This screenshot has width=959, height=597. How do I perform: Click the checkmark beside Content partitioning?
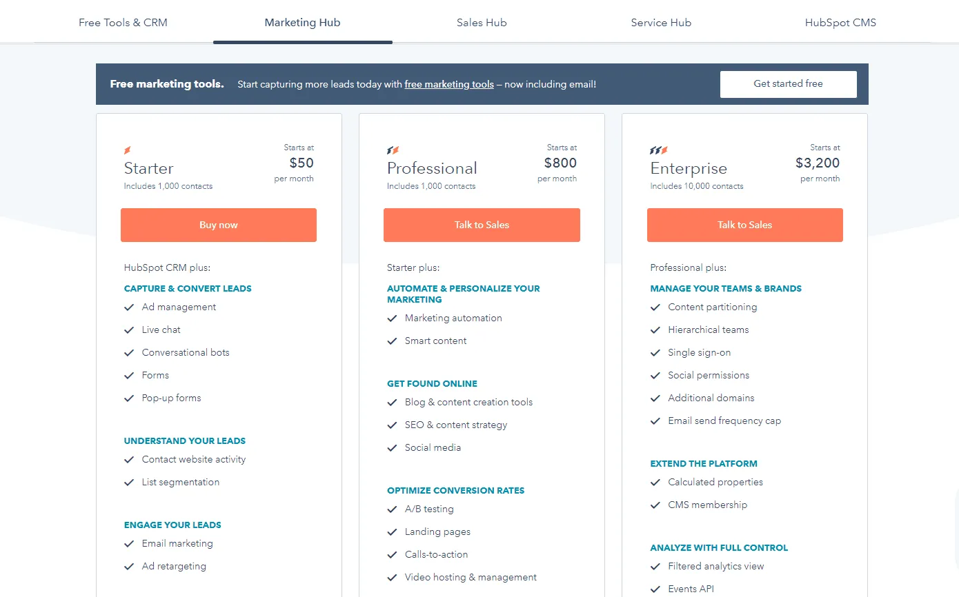pyautogui.click(x=655, y=307)
